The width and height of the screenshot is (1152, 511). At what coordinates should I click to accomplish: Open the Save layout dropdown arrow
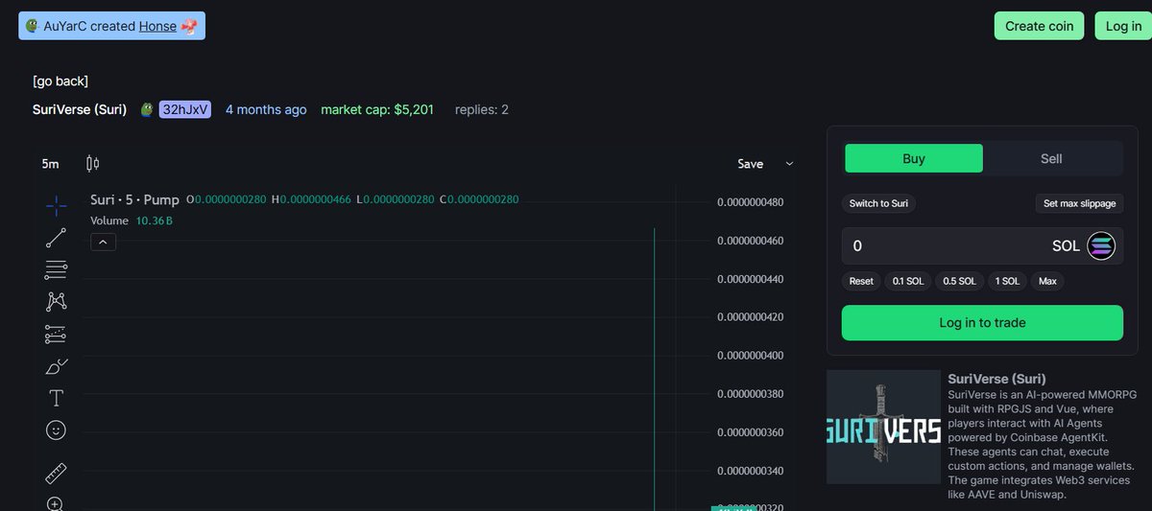(789, 164)
